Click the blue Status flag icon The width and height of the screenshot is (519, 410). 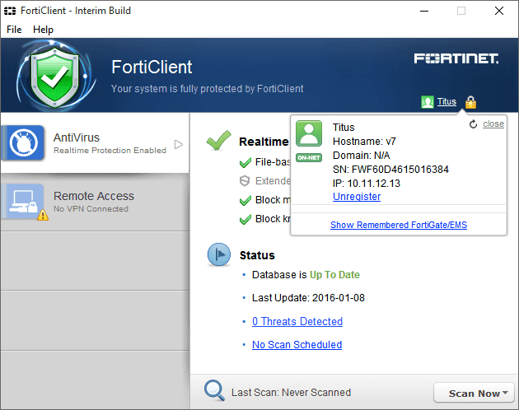(219, 254)
